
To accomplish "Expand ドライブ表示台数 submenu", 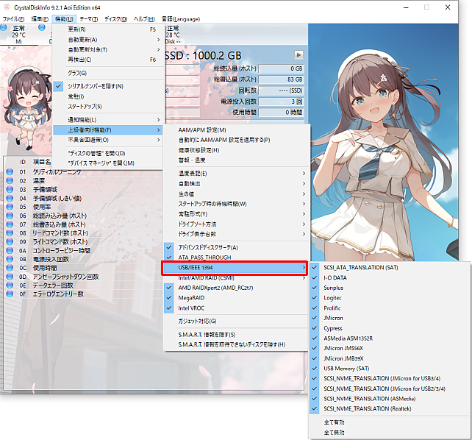I will click(x=236, y=234).
